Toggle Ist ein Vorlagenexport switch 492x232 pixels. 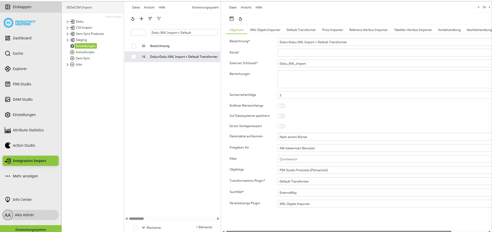click(x=281, y=126)
